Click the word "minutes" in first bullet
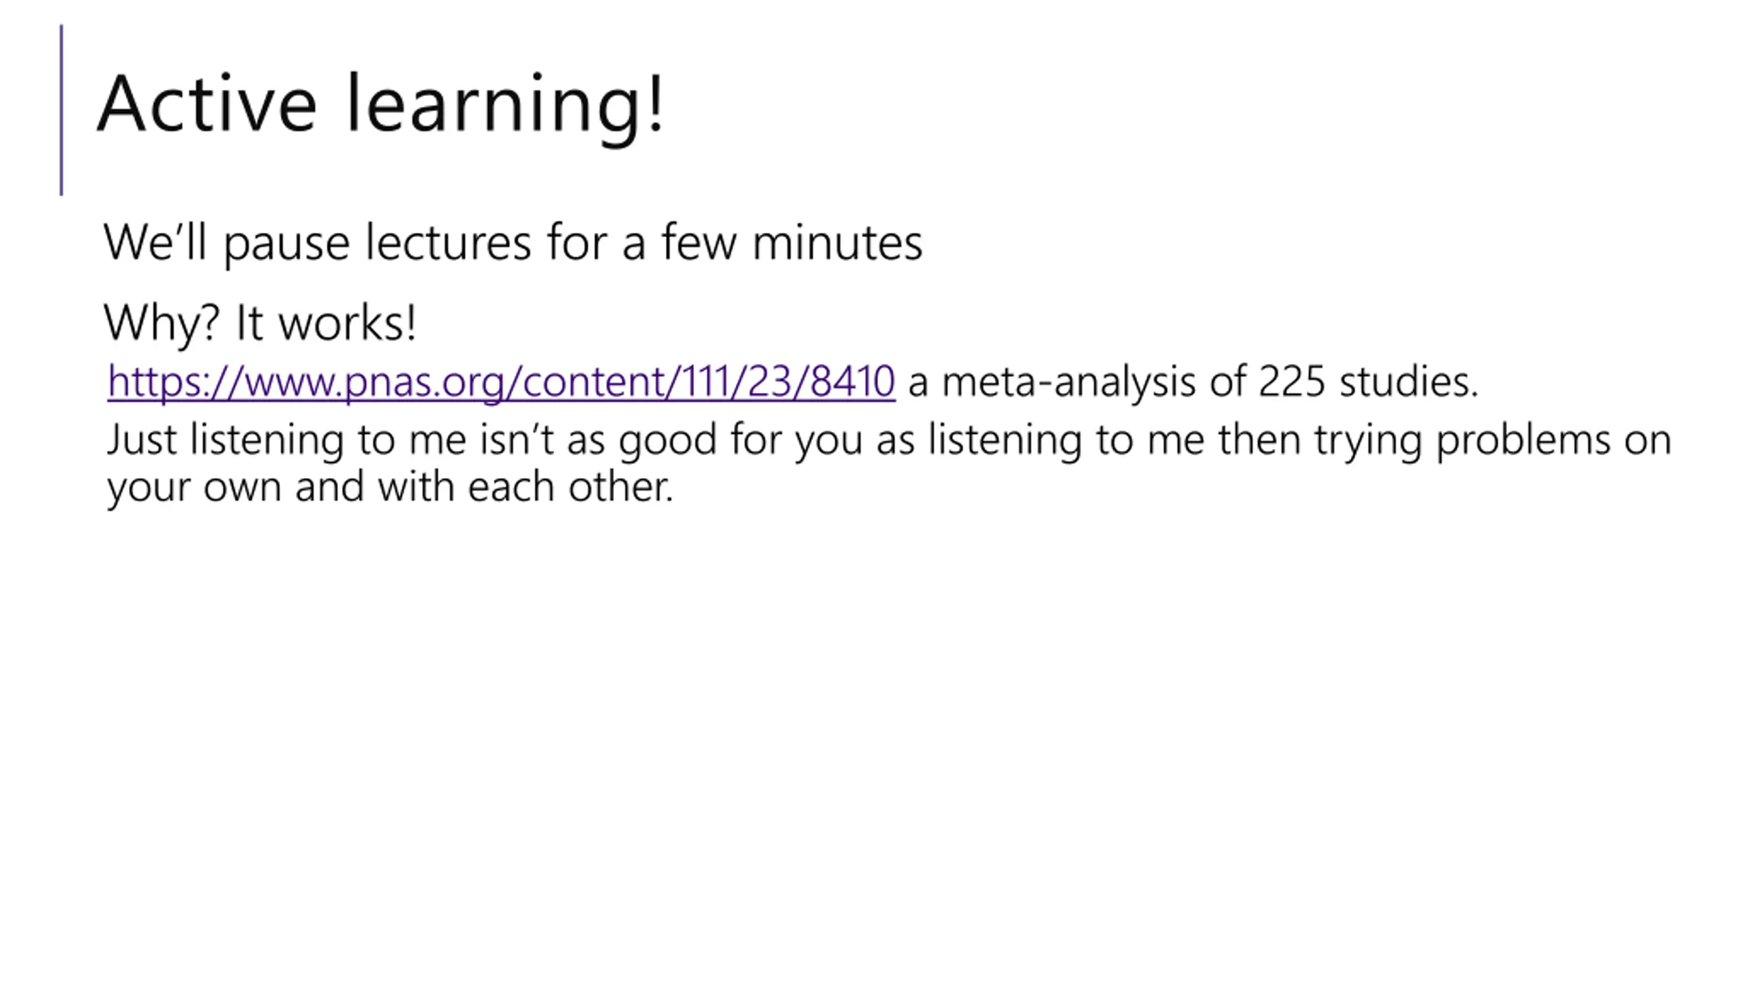This screenshot has height=981, width=1745. click(837, 243)
